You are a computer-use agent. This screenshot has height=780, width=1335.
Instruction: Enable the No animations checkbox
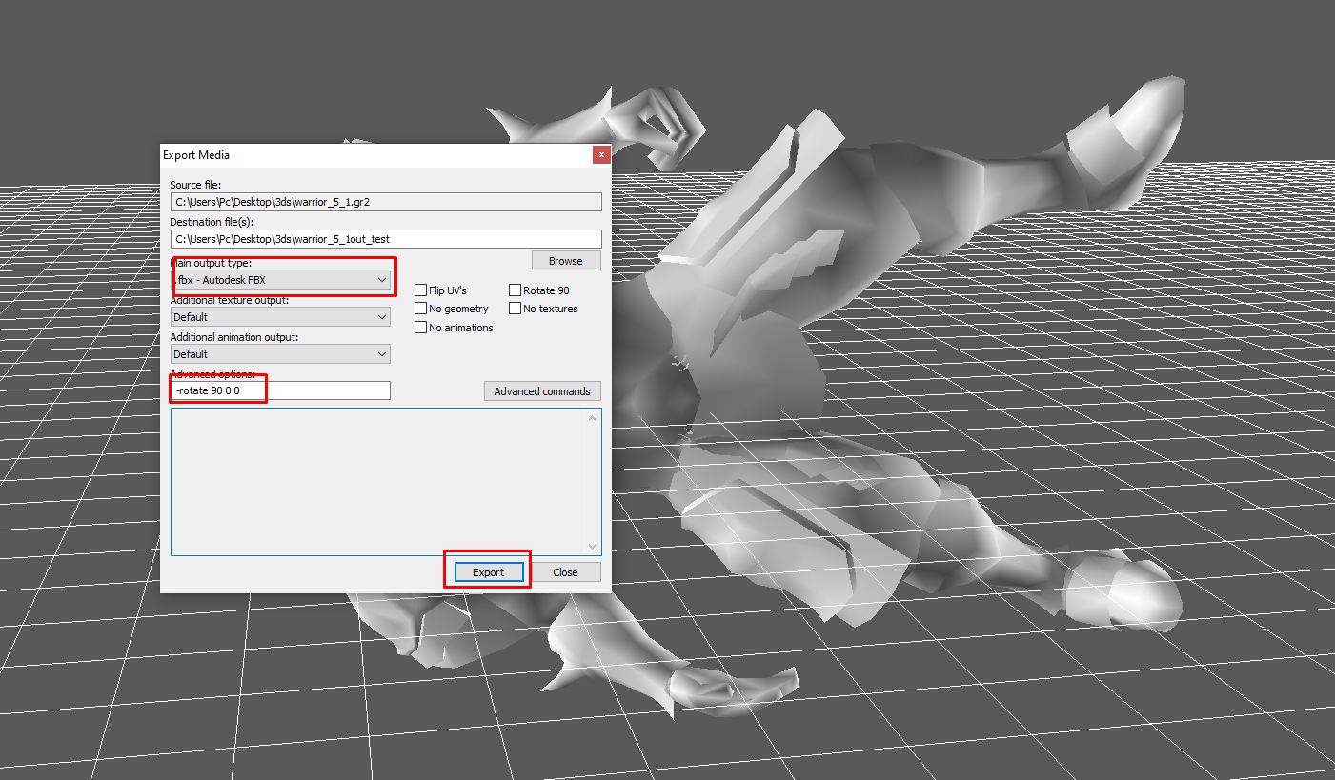tap(420, 328)
